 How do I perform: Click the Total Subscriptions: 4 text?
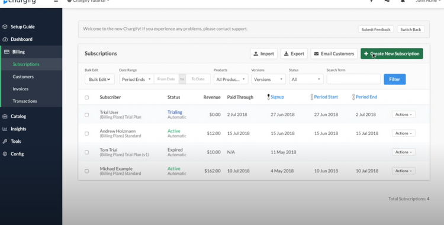[409, 199]
